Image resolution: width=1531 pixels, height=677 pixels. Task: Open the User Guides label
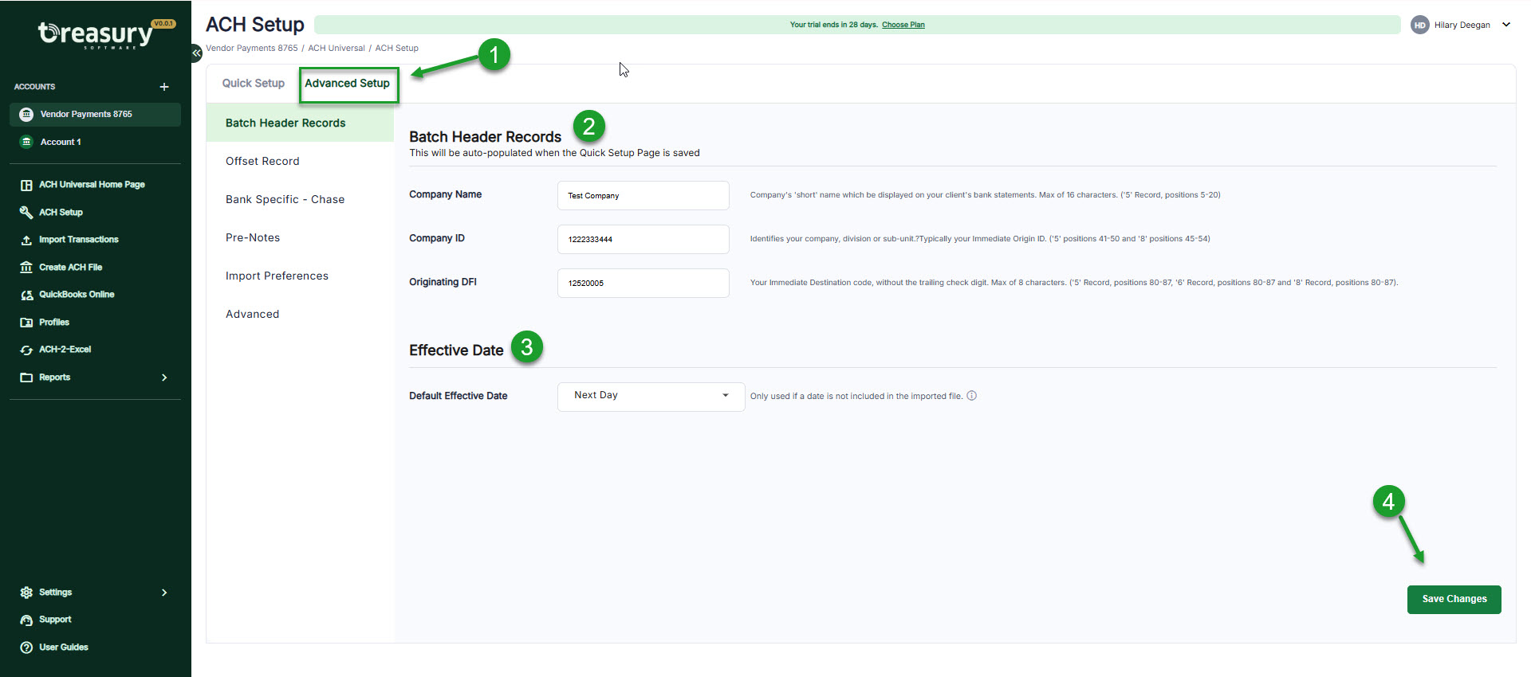(64, 648)
